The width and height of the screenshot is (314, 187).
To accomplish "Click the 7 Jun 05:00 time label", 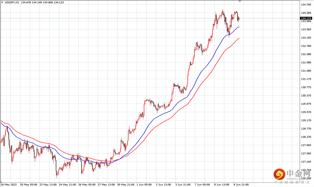I will pyautogui.click(x=203, y=185).
